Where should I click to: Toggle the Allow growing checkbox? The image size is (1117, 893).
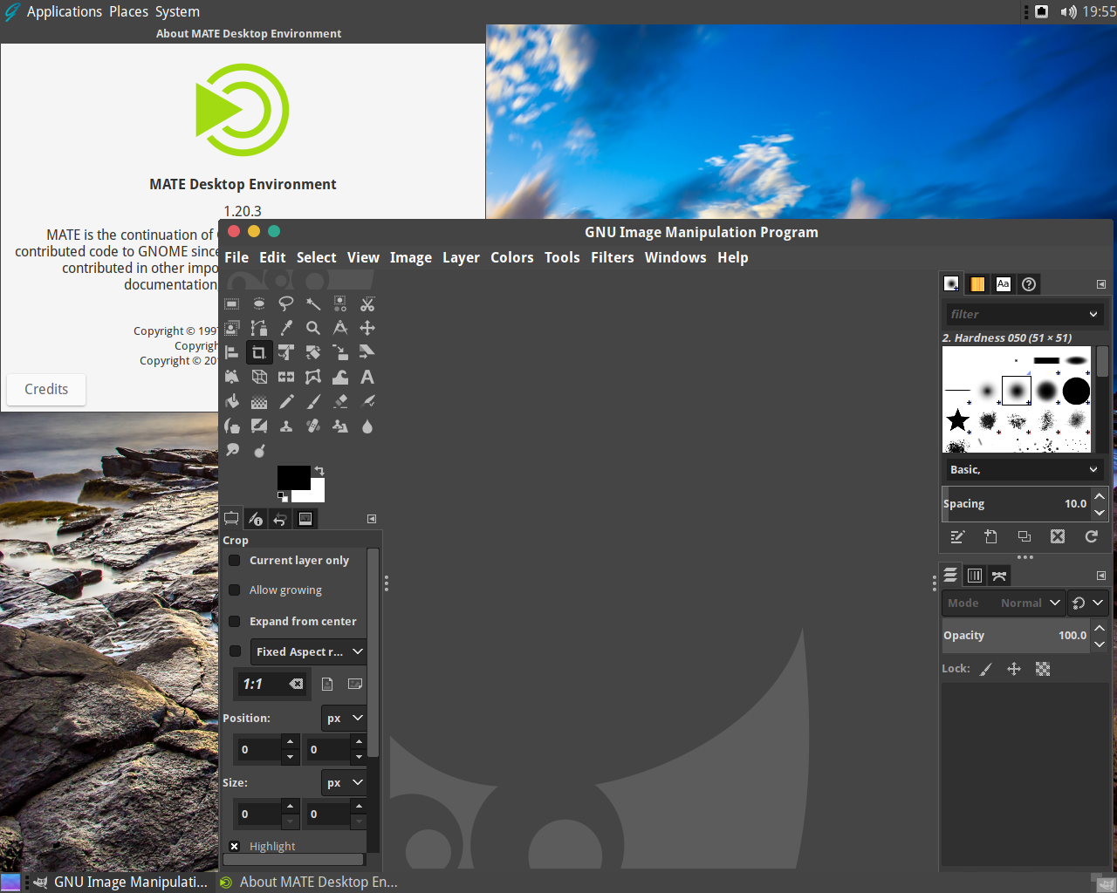(x=235, y=590)
